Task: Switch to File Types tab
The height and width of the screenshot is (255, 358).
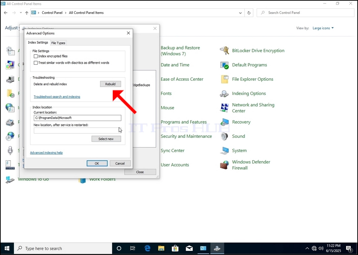Action: [x=58, y=43]
